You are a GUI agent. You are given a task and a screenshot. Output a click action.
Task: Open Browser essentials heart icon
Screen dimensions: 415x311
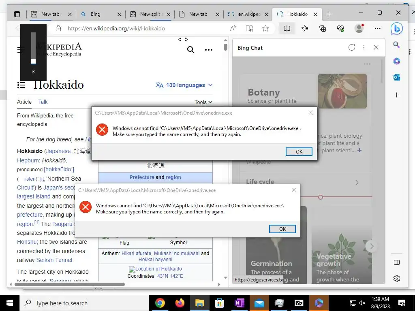coord(340,28)
